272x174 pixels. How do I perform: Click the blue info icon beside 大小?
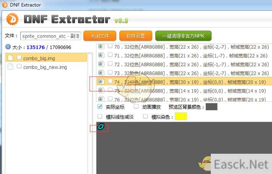8,47
